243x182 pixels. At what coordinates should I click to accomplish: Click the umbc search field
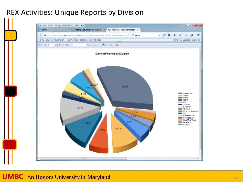tap(146, 35)
